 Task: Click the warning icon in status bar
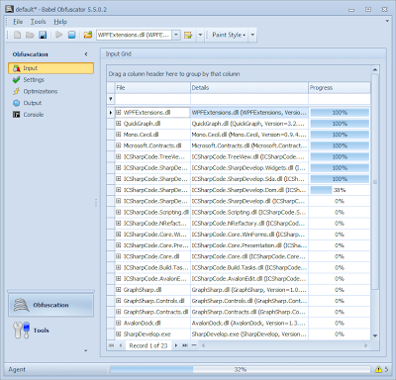(378, 369)
